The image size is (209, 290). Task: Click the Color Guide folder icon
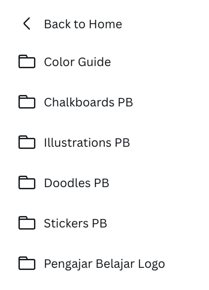pyautogui.click(x=27, y=62)
